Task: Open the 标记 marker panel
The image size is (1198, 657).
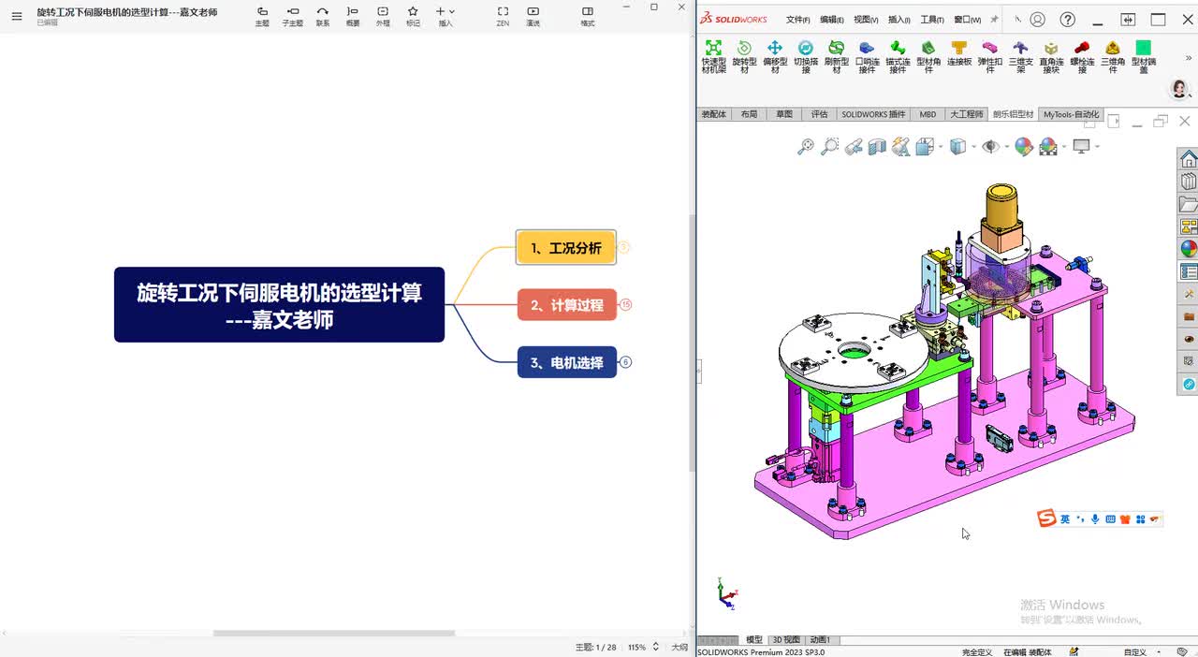Action: (x=413, y=16)
